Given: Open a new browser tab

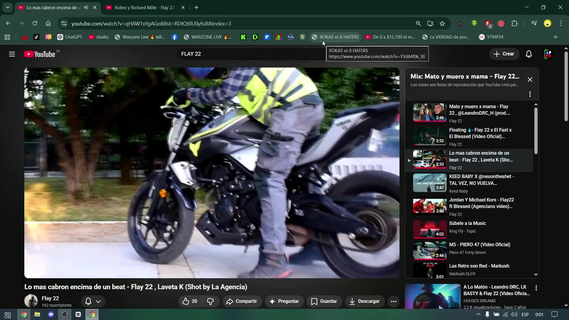Looking at the screenshot, I should (x=196, y=8).
